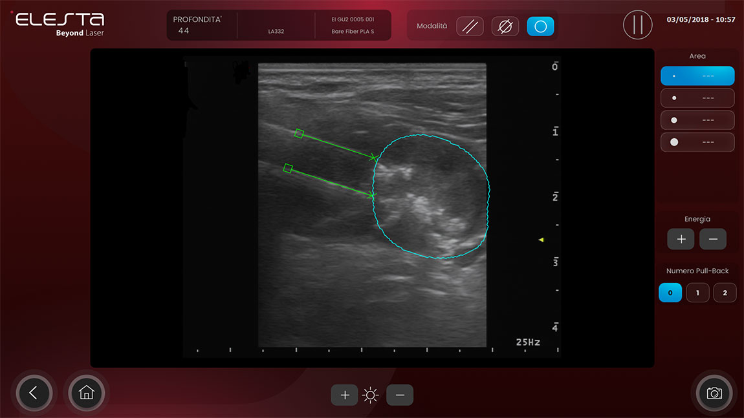Click the EI GU2 0005 001 identifier

click(x=353, y=19)
